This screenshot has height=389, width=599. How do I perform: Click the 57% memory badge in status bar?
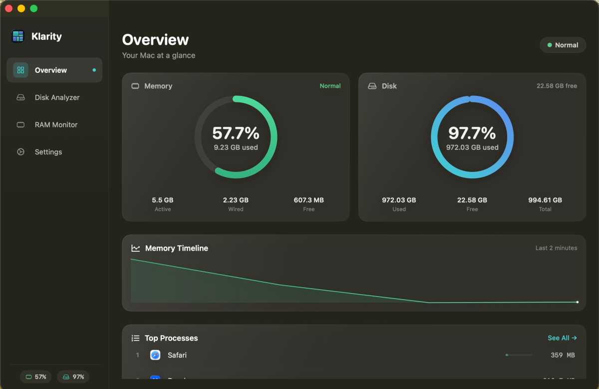point(35,377)
